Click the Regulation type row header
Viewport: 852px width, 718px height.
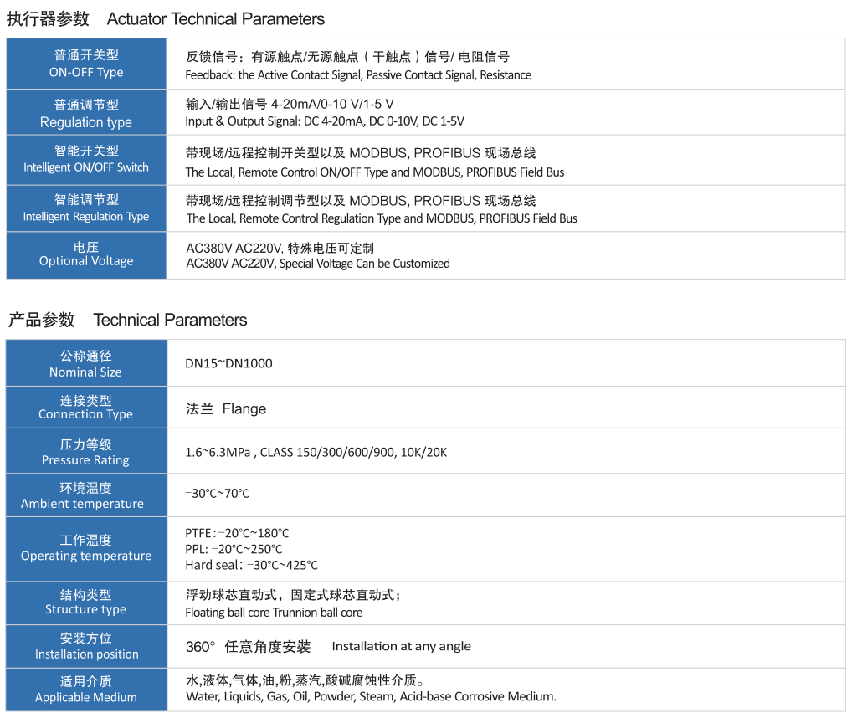click(86, 114)
